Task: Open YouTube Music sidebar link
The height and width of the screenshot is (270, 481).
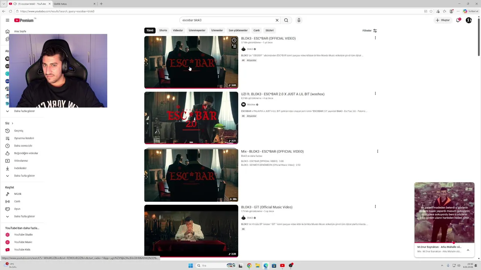Action: pyautogui.click(x=23, y=242)
